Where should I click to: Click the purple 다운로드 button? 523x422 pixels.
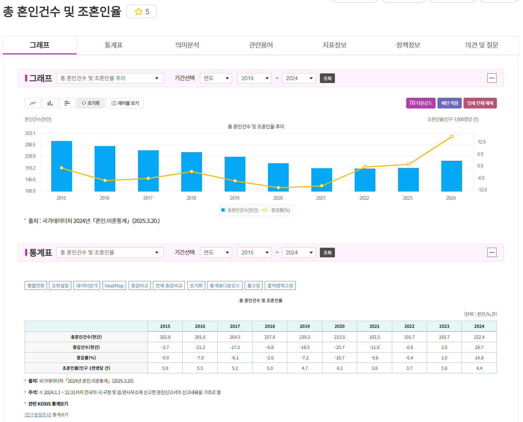[x=421, y=103]
